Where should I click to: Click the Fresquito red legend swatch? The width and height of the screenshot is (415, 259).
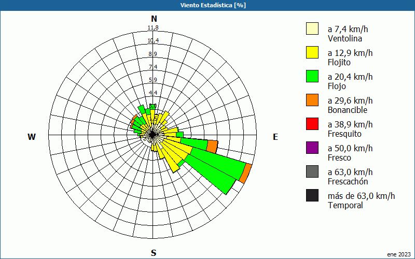point(312,124)
